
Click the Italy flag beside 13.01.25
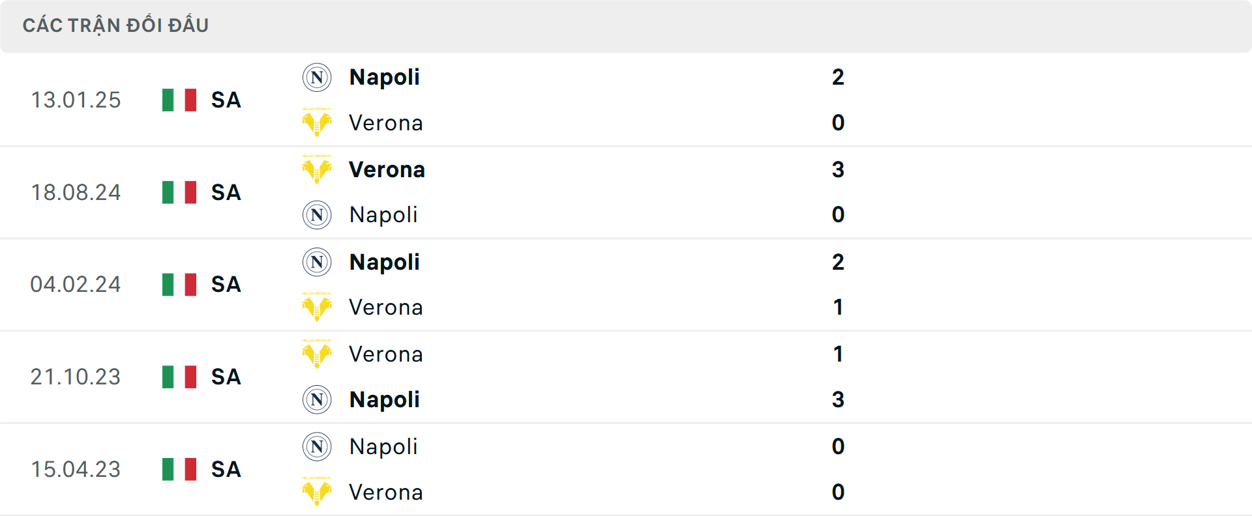coord(179,100)
